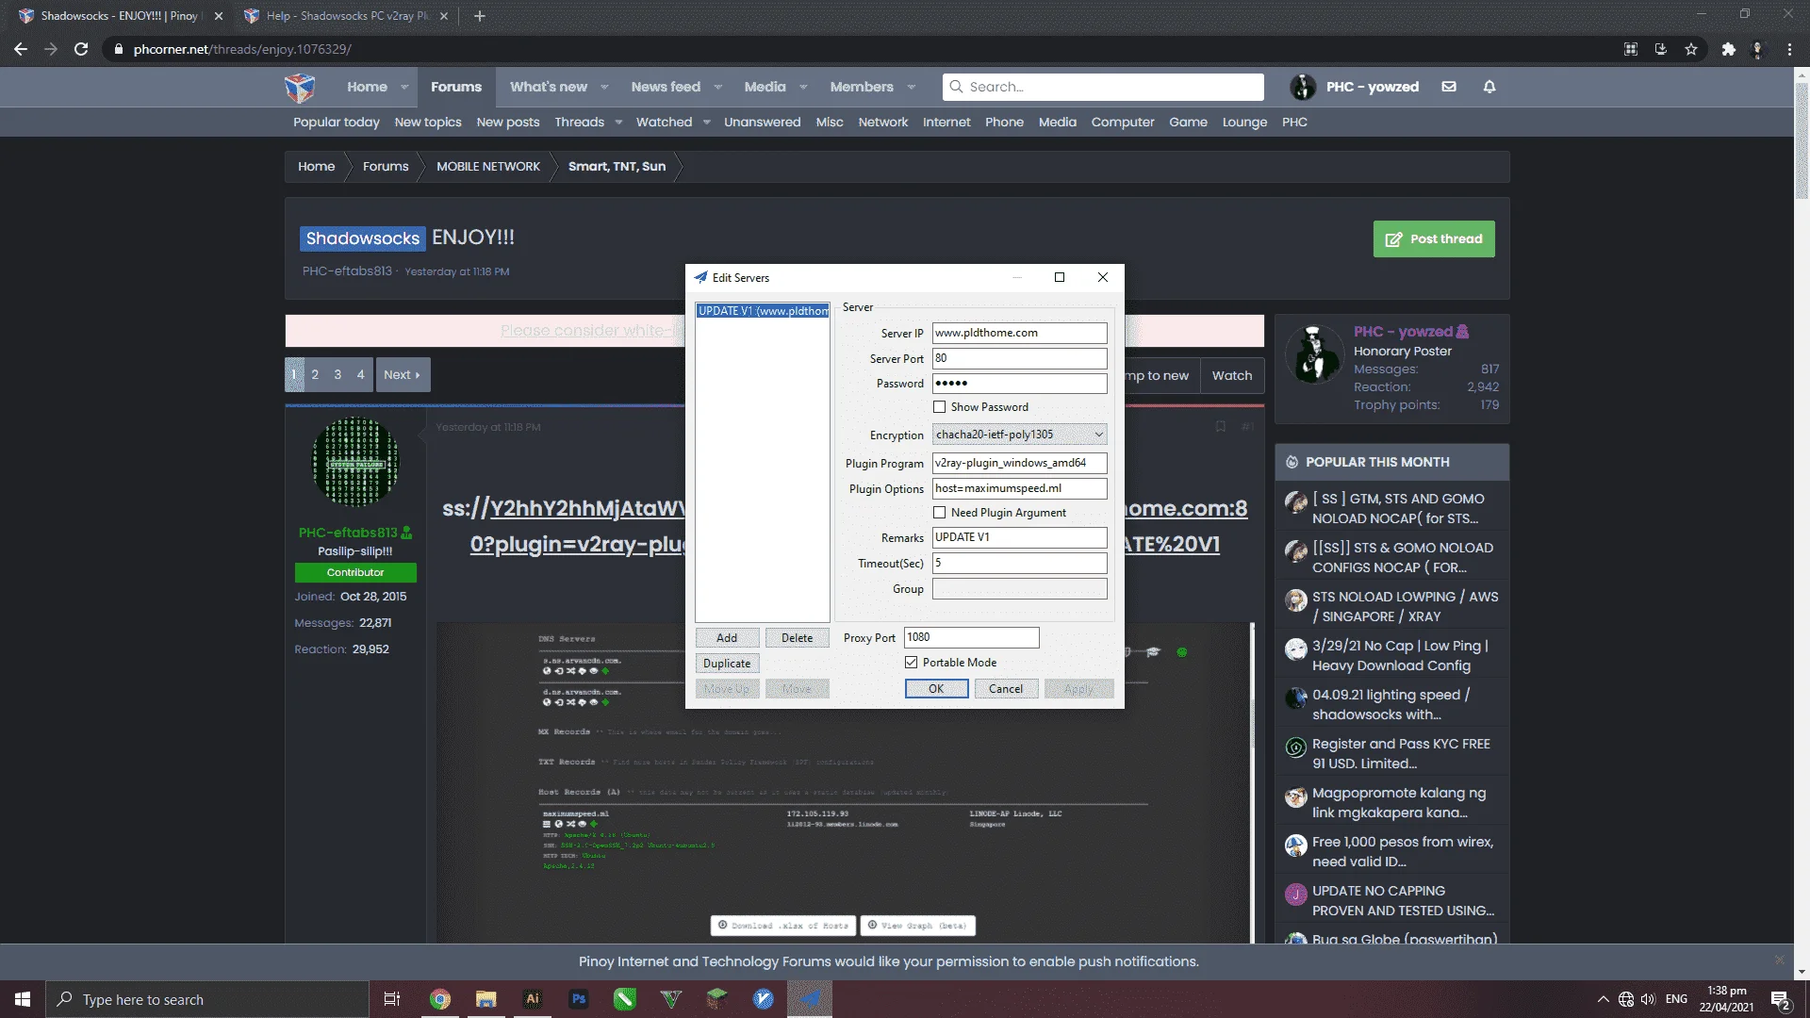The image size is (1810, 1018).
Task: Select the UPDATE V1 server in the list
Action: pyautogui.click(x=763, y=311)
